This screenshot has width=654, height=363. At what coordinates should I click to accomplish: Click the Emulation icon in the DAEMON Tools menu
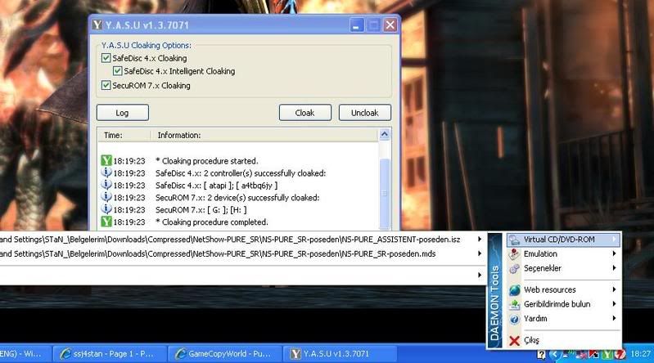click(515, 253)
